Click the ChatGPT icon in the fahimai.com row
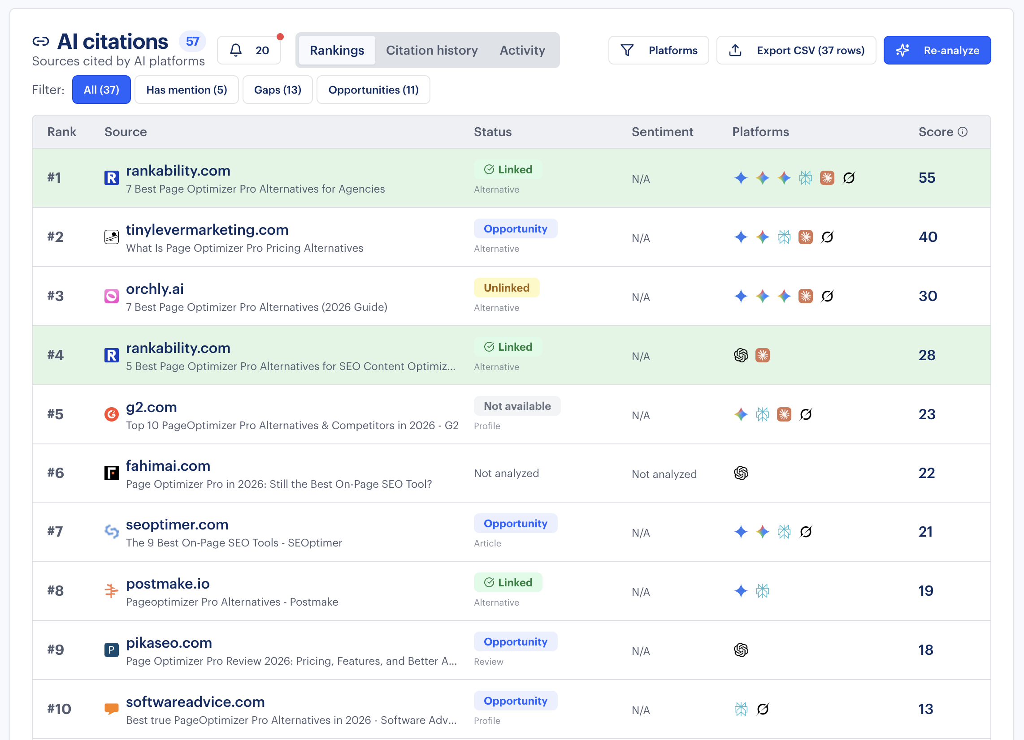 pos(741,473)
